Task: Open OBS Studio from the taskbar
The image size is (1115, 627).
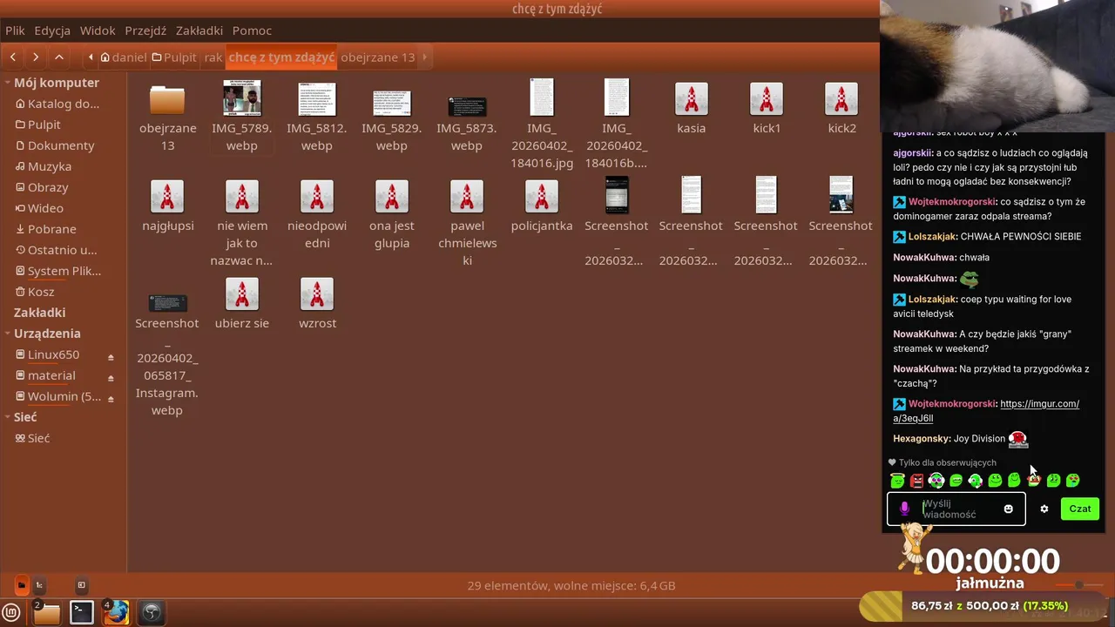Action: 151,613
